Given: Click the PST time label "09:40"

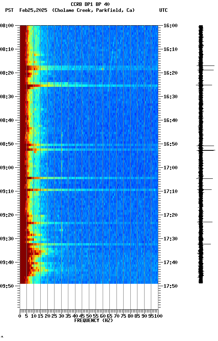Looking at the screenshot, I should click(x=7, y=262).
